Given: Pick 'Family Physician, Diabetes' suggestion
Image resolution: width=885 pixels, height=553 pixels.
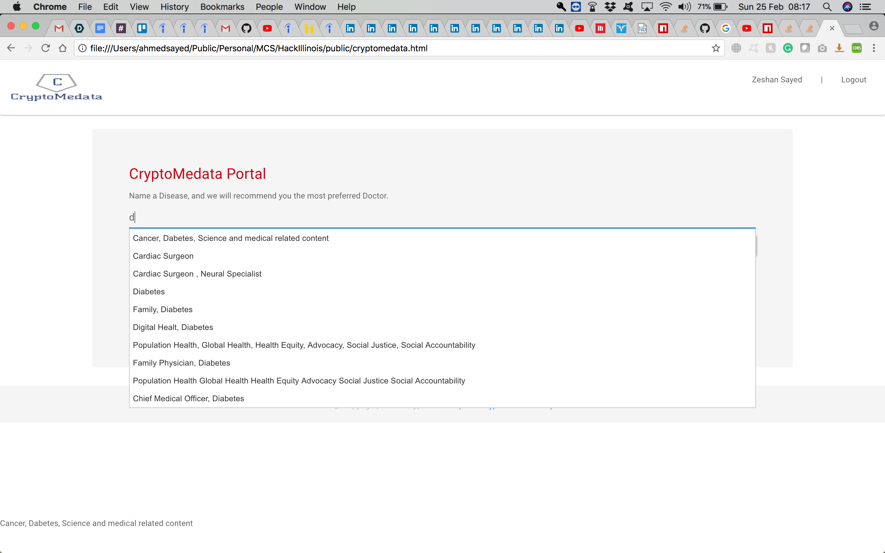Looking at the screenshot, I should 181,363.
